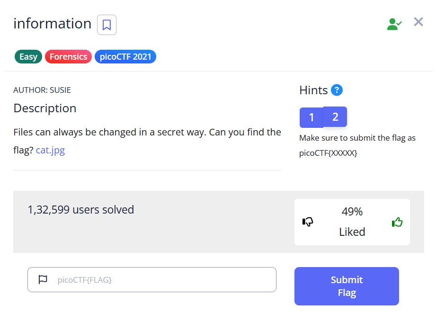
Task: Click the blue Hints question mark icon
Action: click(x=337, y=90)
